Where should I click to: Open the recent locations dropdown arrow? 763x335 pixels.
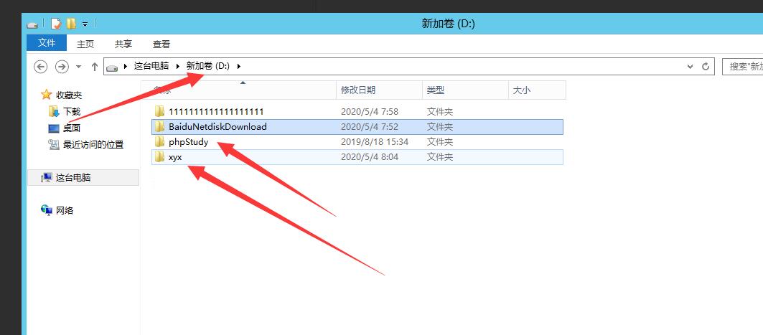pyautogui.click(x=79, y=67)
